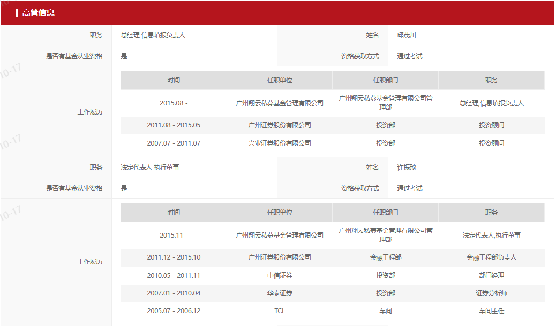Click 时间 column header in first table

(174, 80)
